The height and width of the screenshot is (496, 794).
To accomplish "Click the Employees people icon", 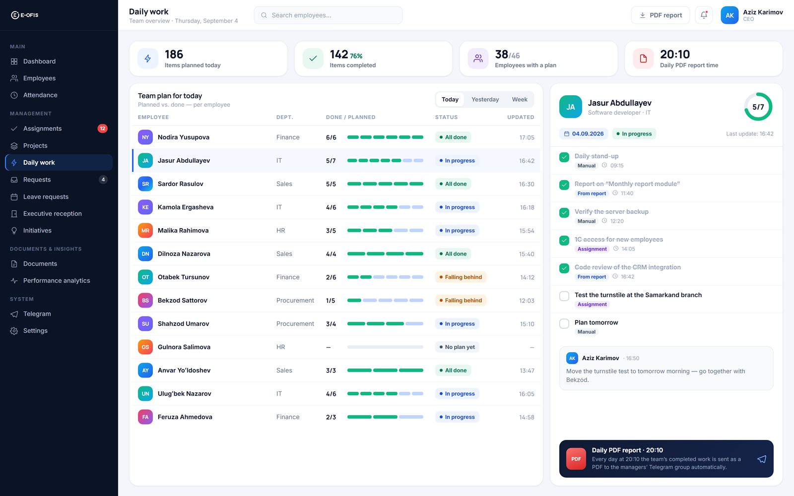I will (x=14, y=78).
